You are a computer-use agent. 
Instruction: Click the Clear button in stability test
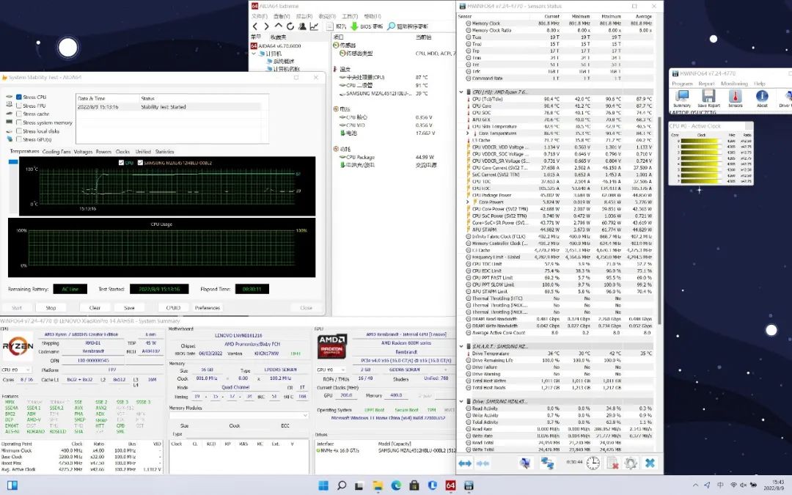[95, 307]
